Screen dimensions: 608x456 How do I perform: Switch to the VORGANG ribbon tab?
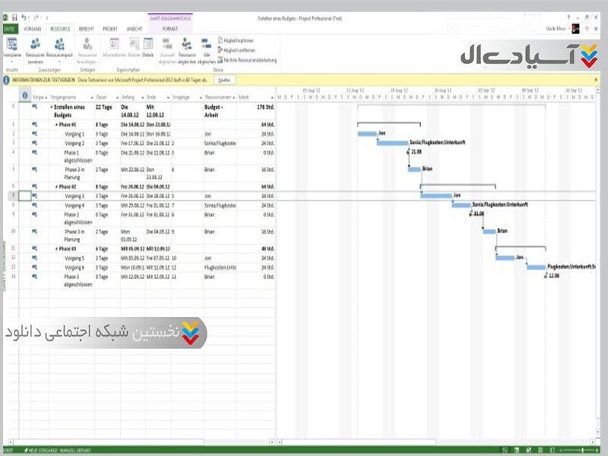tap(33, 28)
